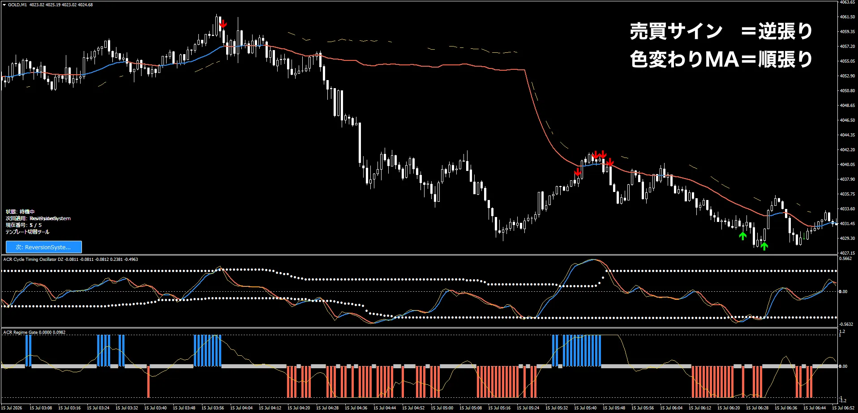Click the 現在番号: 5 / 5 counter text
This screenshot has width=858, height=413.
(24, 225)
